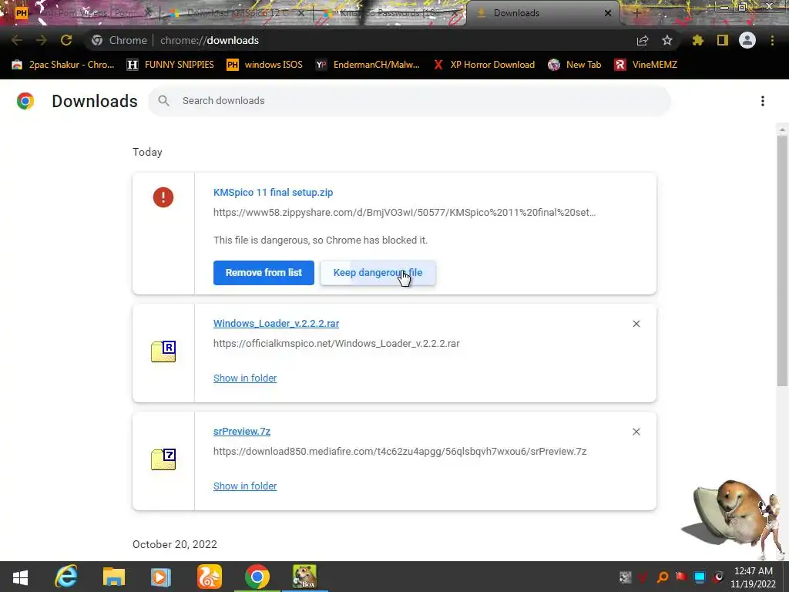Focus the Search downloads field
The width and height of the screenshot is (789, 592).
pos(409,101)
